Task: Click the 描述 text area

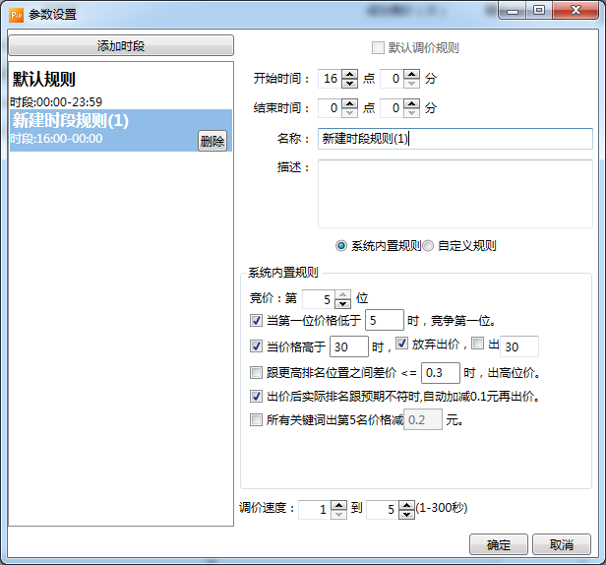Action: [x=454, y=194]
